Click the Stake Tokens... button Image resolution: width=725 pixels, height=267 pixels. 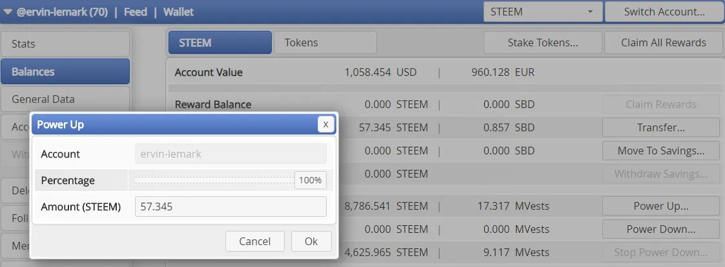(543, 42)
